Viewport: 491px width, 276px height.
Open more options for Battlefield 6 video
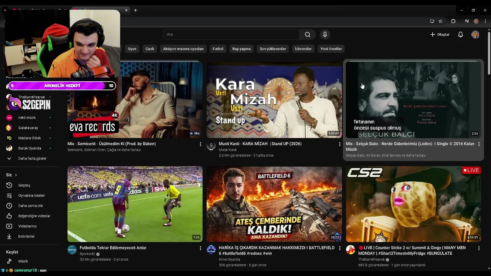(339, 248)
